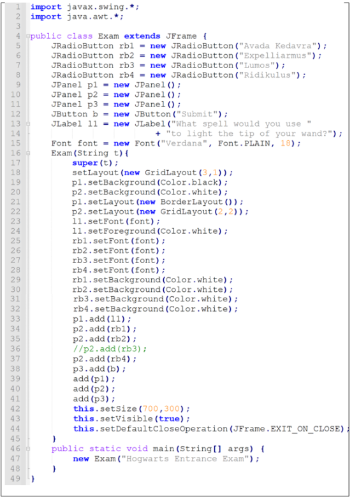Click the JPanel p3 declaration
Screen dimensions: 352x497
coord(116,104)
